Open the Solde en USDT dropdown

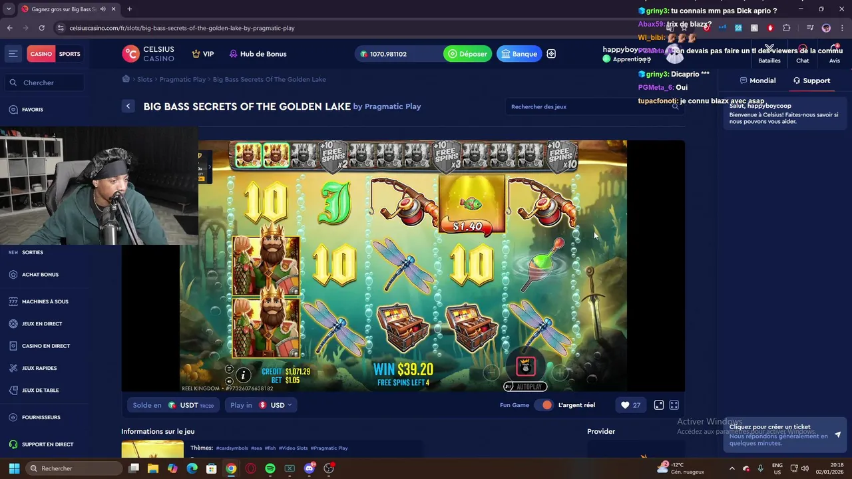[173, 405]
